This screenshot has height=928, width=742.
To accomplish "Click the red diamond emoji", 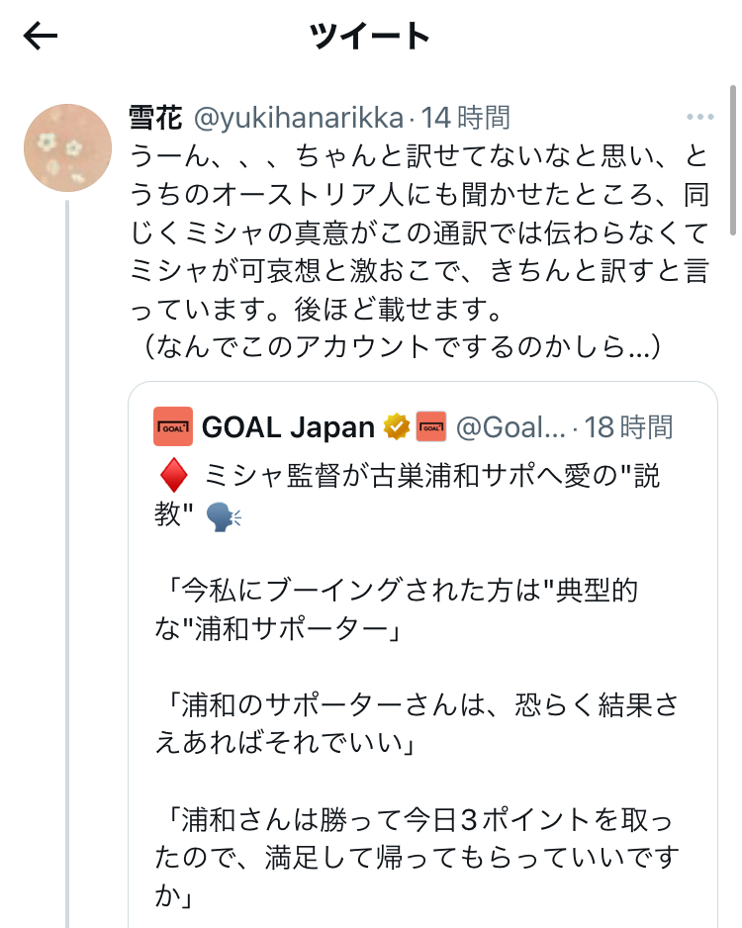I will pos(173,478).
